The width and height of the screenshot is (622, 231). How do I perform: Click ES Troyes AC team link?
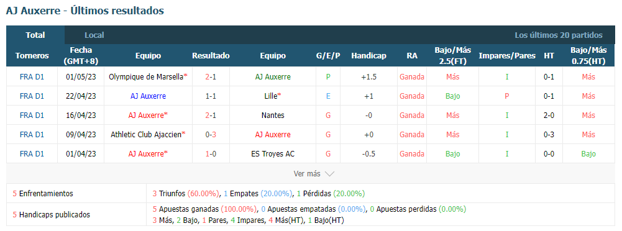click(x=273, y=154)
